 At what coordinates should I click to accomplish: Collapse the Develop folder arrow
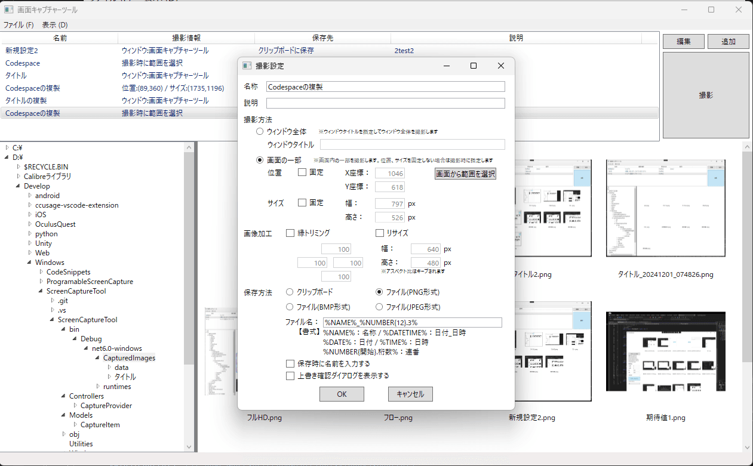coord(18,186)
